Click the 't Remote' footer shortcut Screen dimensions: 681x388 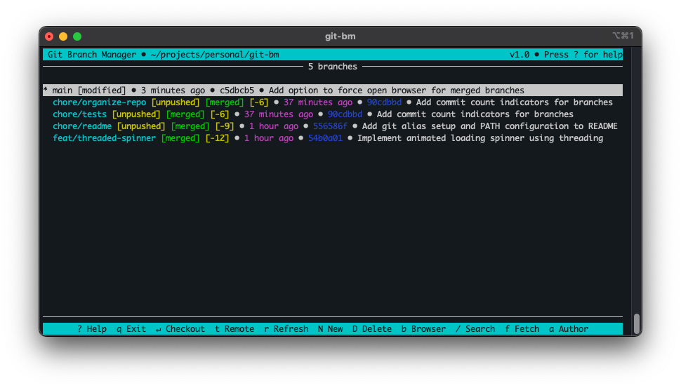click(x=234, y=329)
